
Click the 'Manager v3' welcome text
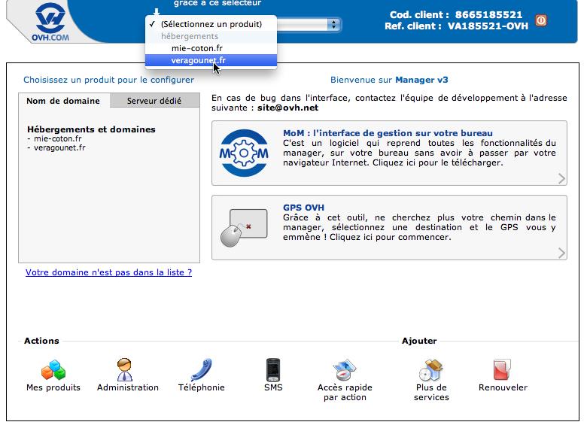421,80
